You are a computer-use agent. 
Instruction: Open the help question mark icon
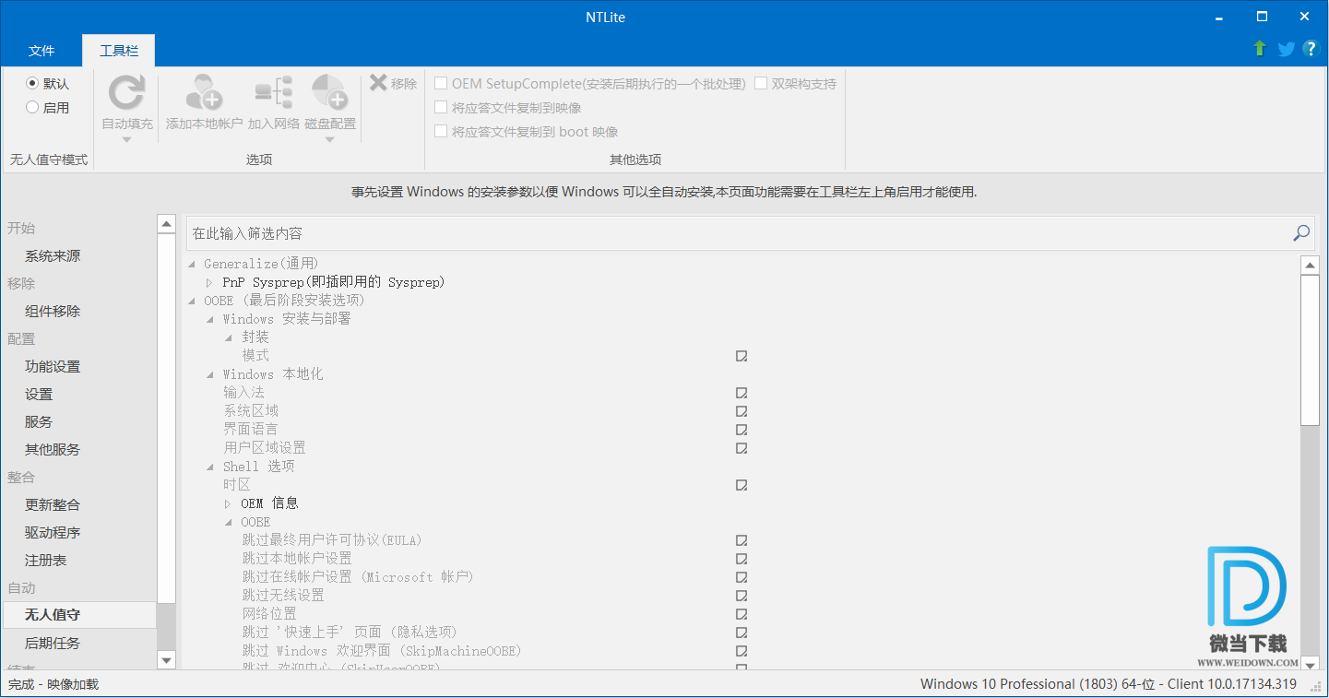point(1311,49)
